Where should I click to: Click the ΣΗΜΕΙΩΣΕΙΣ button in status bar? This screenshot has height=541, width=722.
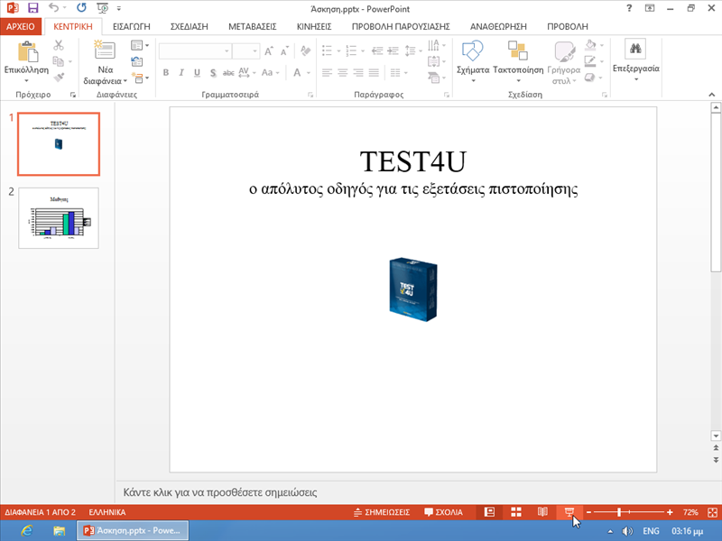tap(382, 512)
